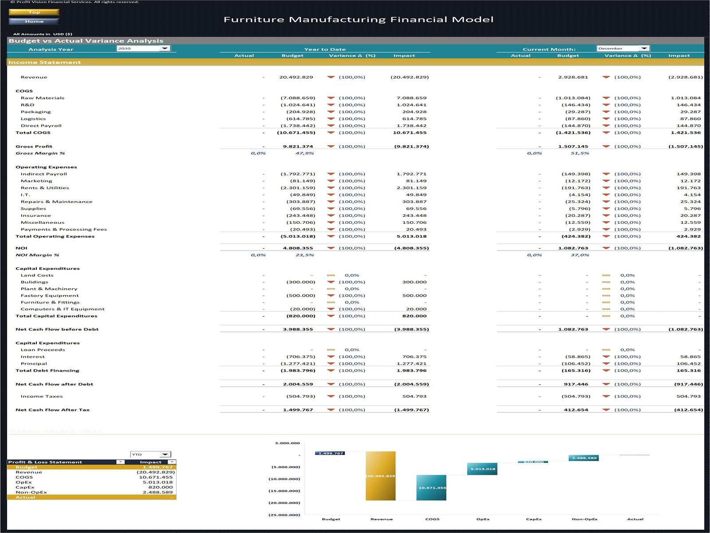Click Total COGS year-to-date variance arrow
This screenshot has height=533, width=710.
tap(331, 133)
